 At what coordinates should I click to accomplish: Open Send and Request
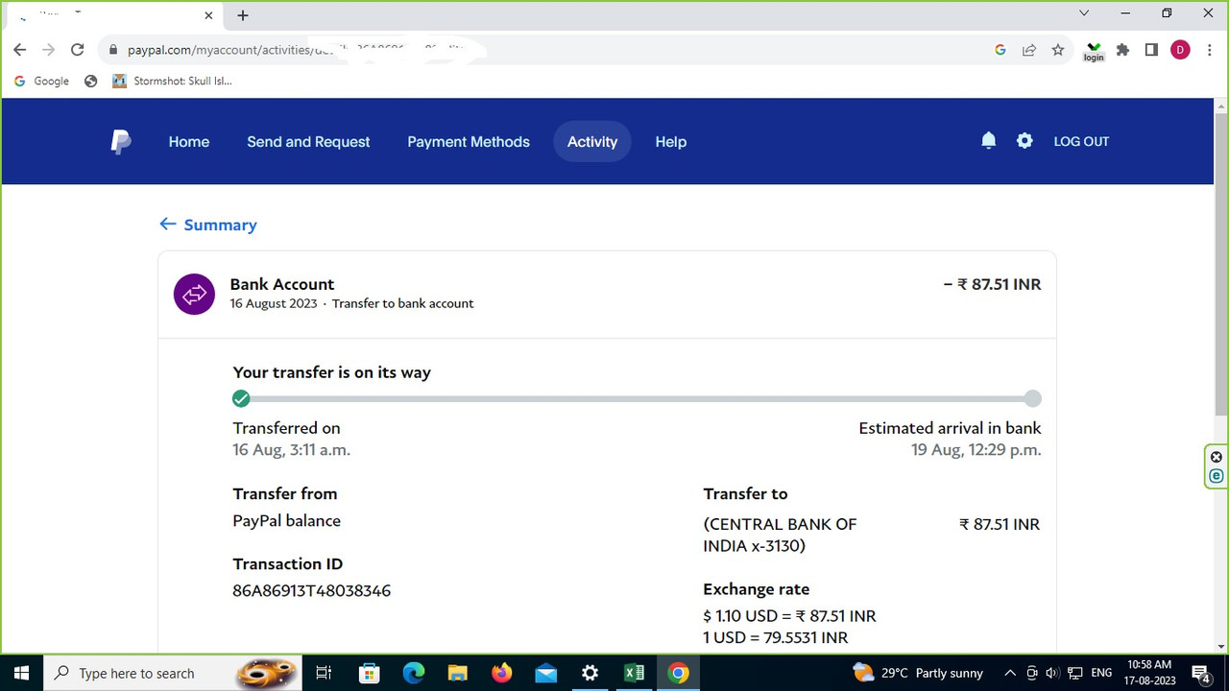point(308,141)
